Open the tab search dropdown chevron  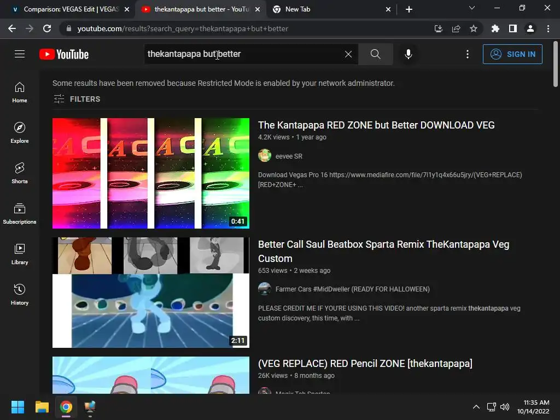coord(472,8)
